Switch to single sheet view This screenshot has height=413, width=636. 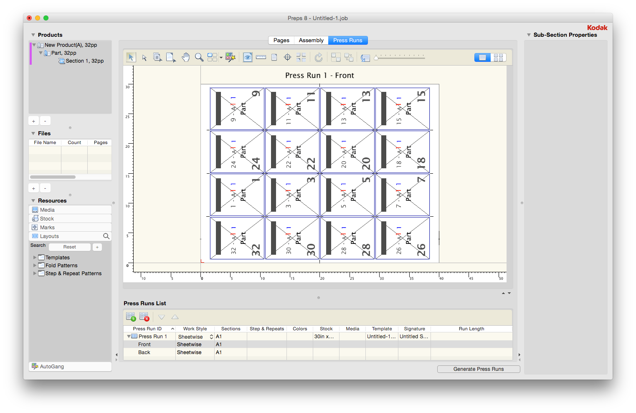click(x=482, y=58)
